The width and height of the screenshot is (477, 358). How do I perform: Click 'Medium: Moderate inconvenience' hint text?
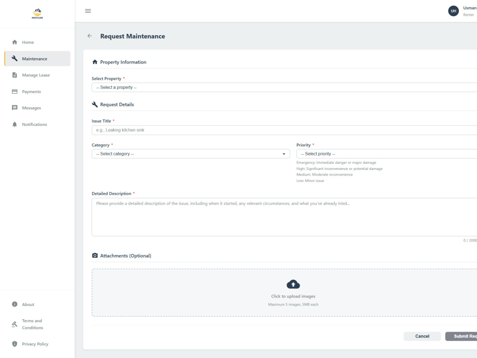tap(324, 174)
